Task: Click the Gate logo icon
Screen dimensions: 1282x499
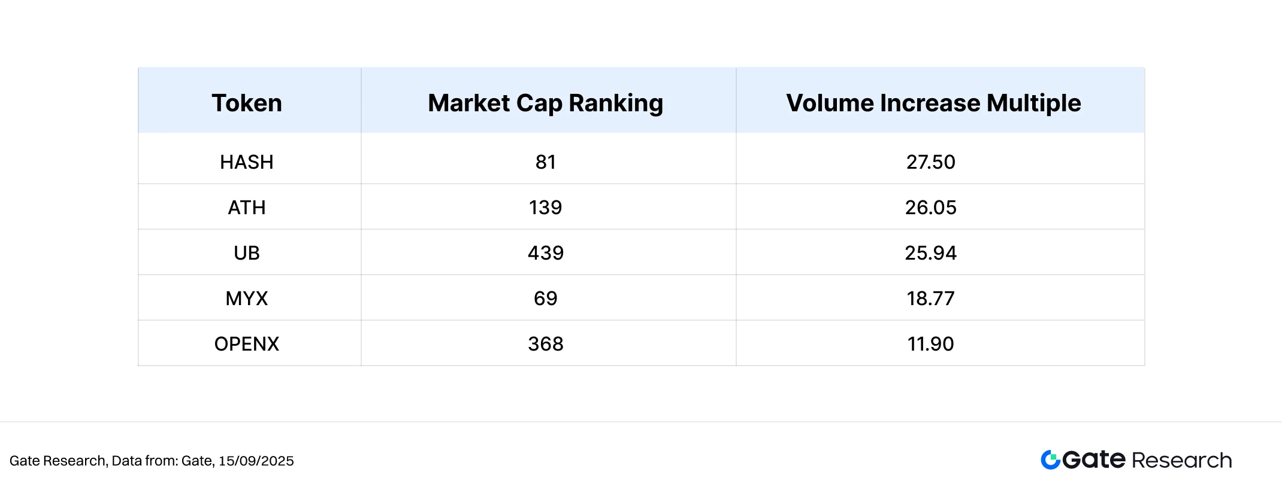Action: coord(1051,460)
